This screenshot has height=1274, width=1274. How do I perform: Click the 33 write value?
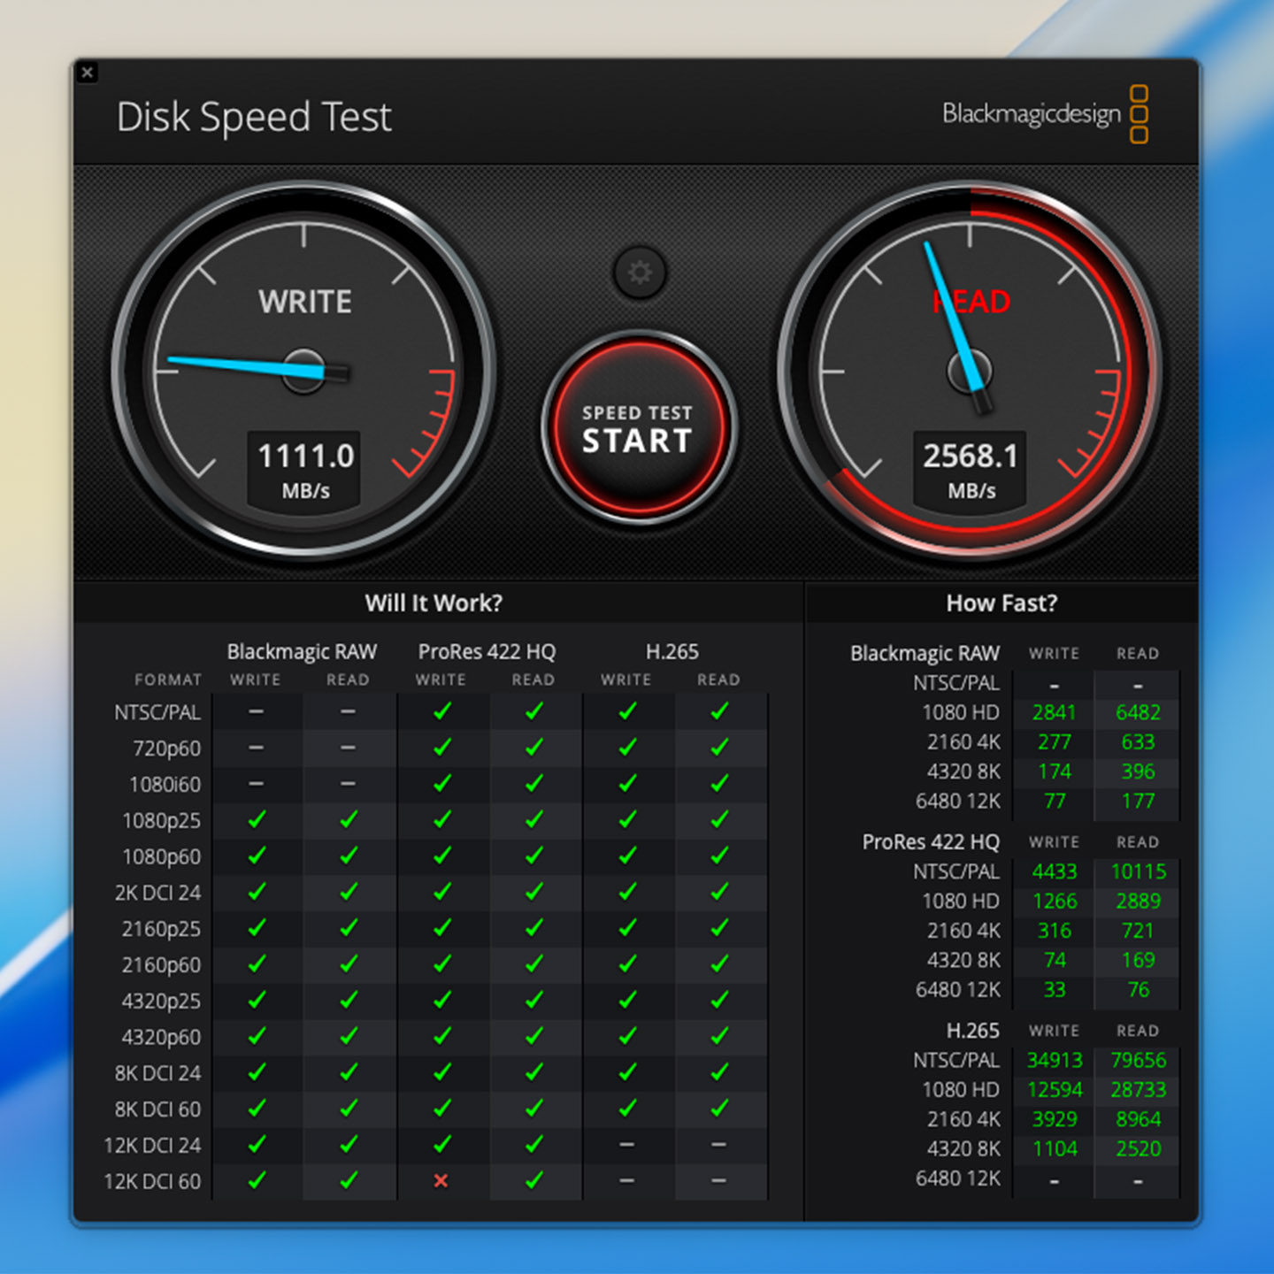click(x=1054, y=990)
